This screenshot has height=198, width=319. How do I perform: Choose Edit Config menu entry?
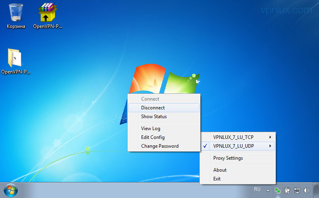[164, 137]
